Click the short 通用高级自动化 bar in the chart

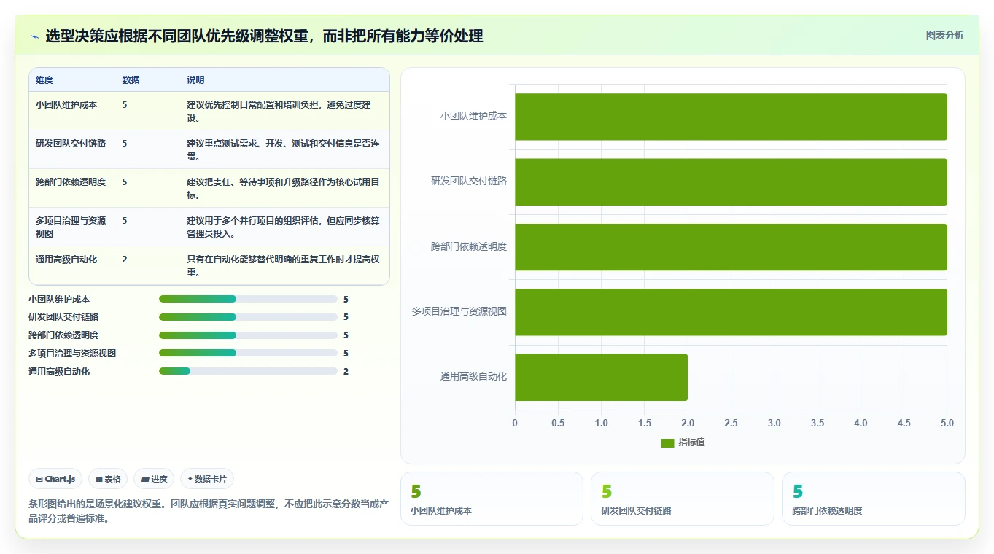pyautogui.click(x=601, y=377)
